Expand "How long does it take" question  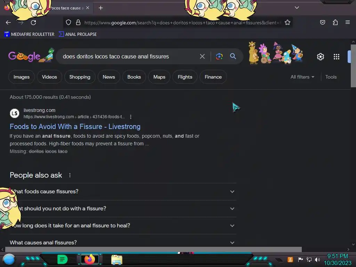[x=123, y=225]
